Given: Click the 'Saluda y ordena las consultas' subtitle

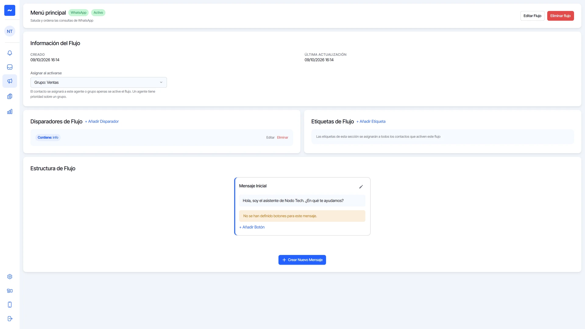Looking at the screenshot, I should click(x=62, y=20).
